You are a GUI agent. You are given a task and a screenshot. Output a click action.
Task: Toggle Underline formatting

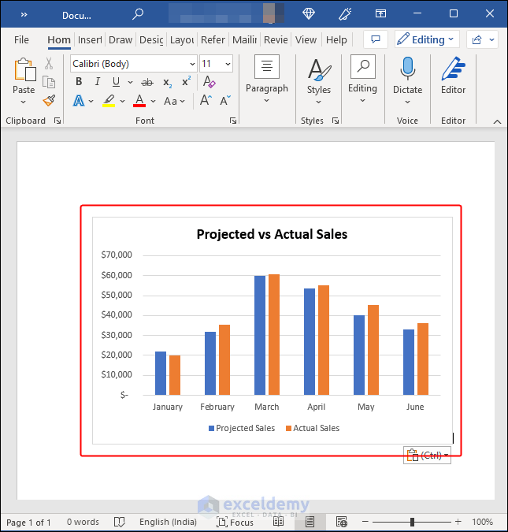click(x=116, y=81)
